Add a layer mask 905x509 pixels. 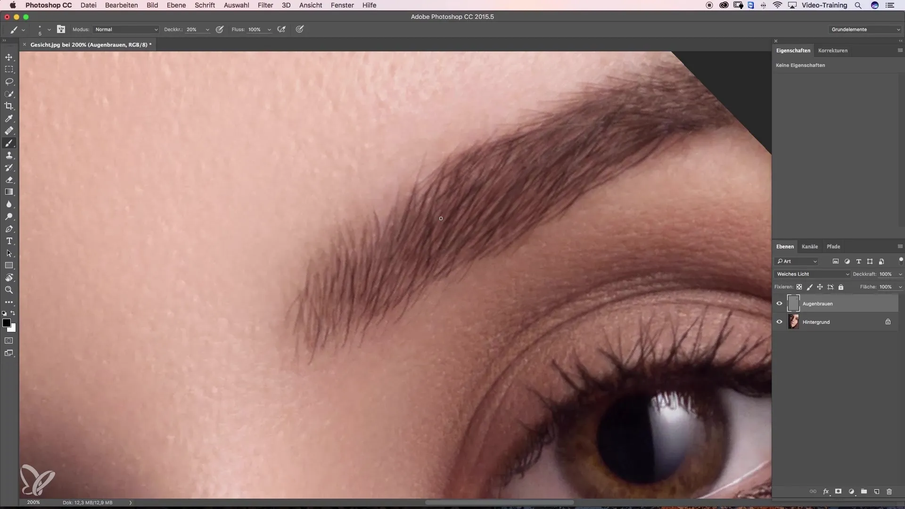[838, 492]
